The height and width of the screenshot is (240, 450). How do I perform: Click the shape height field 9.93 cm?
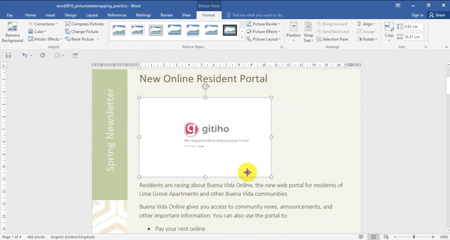click(412, 27)
